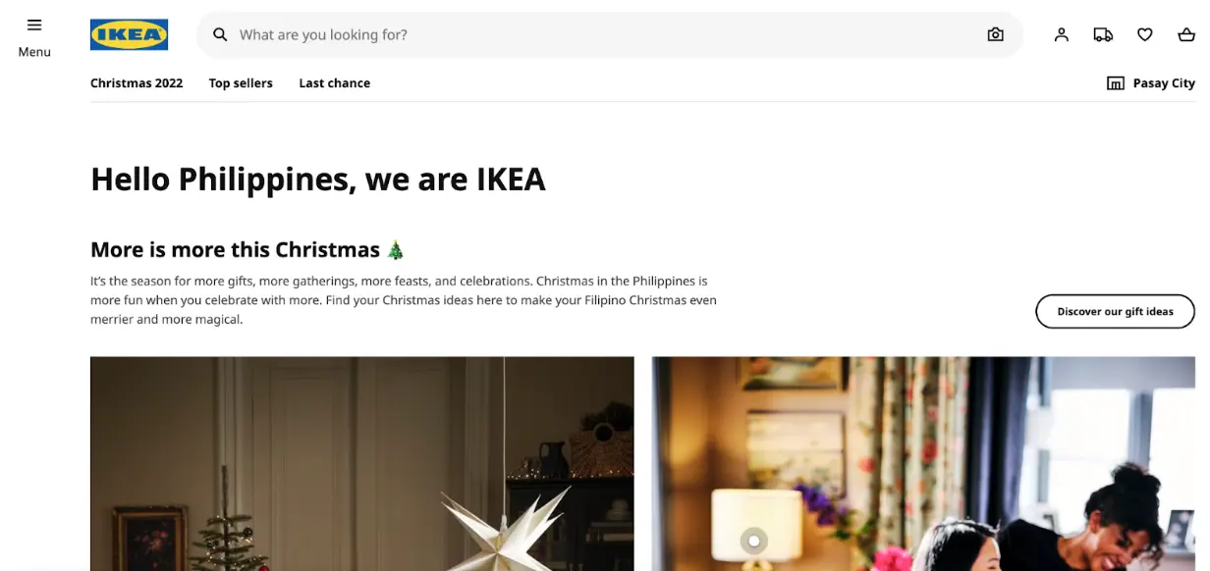Click the Christmas tree emoji in the heading
The width and height of the screenshot is (1210, 571).
click(394, 249)
